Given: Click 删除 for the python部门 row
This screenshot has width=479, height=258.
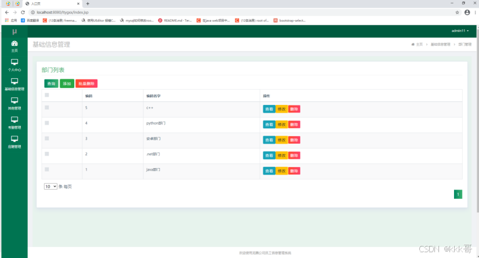Looking at the screenshot, I should (x=294, y=124).
